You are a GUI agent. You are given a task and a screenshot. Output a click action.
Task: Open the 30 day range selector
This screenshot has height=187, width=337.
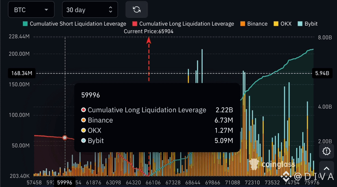click(90, 10)
